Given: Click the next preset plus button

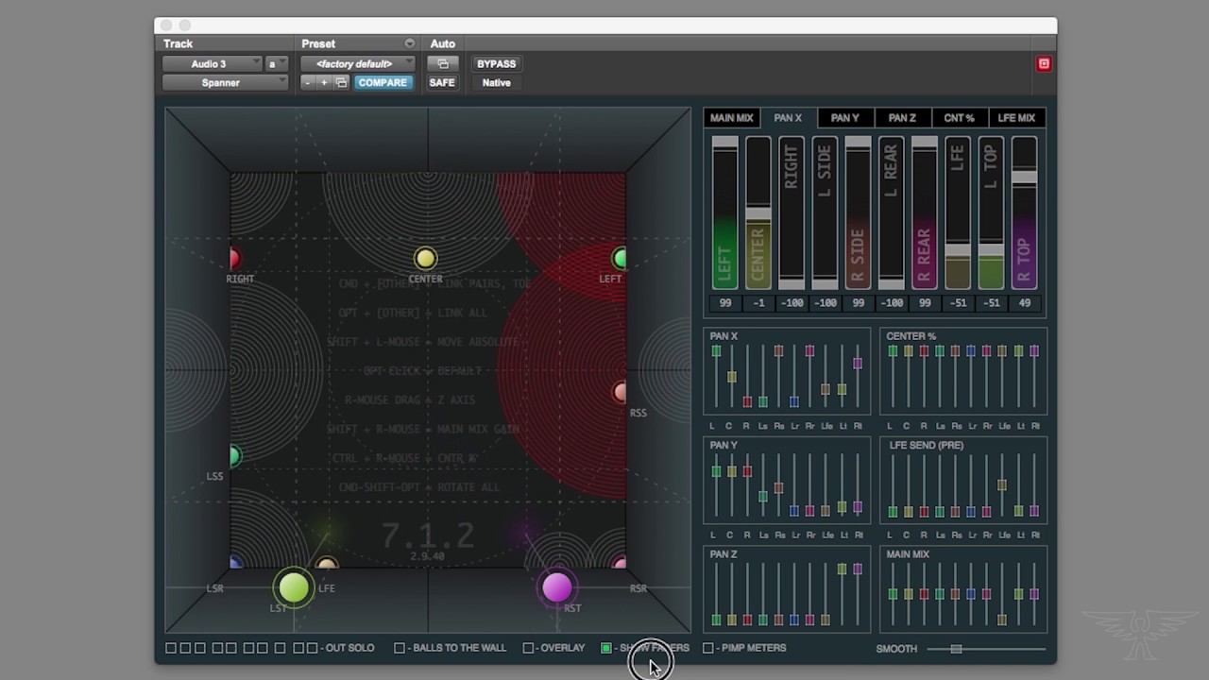Looking at the screenshot, I should click(x=324, y=83).
